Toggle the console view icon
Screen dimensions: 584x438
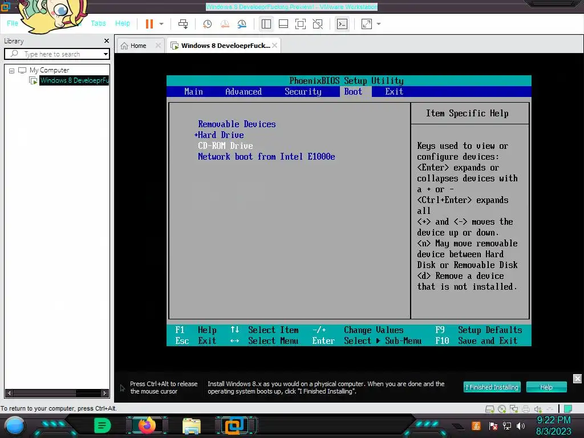click(342, 24)
